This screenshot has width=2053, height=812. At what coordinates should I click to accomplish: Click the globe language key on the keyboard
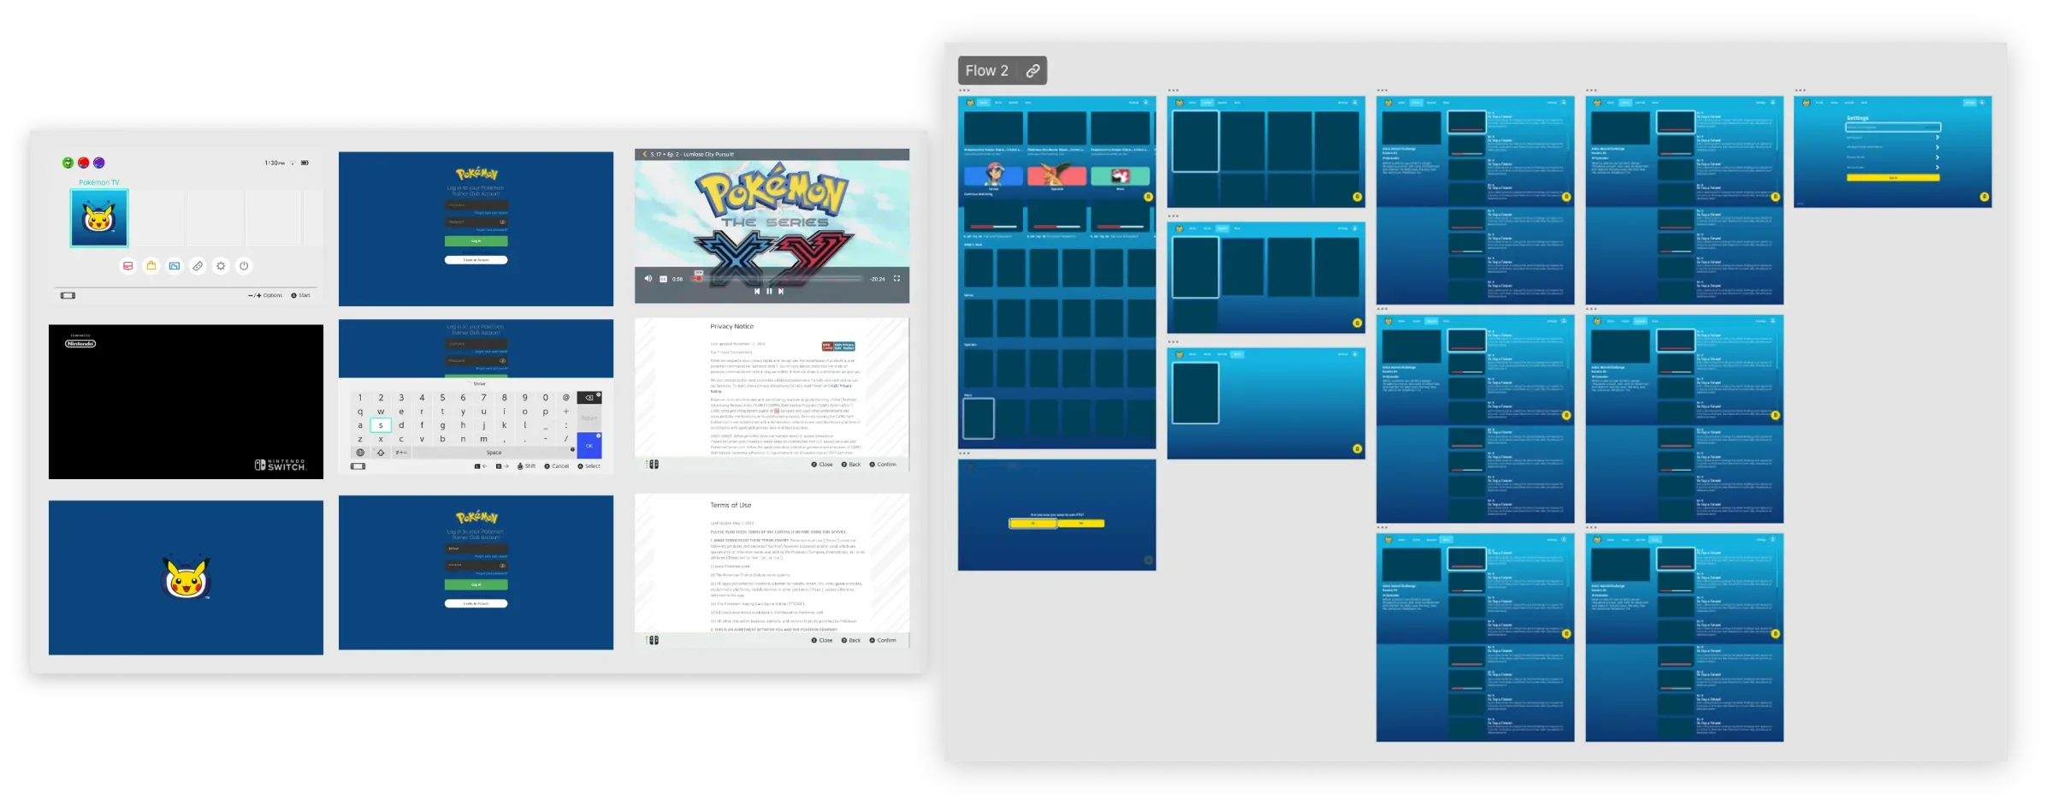(360, 453)
